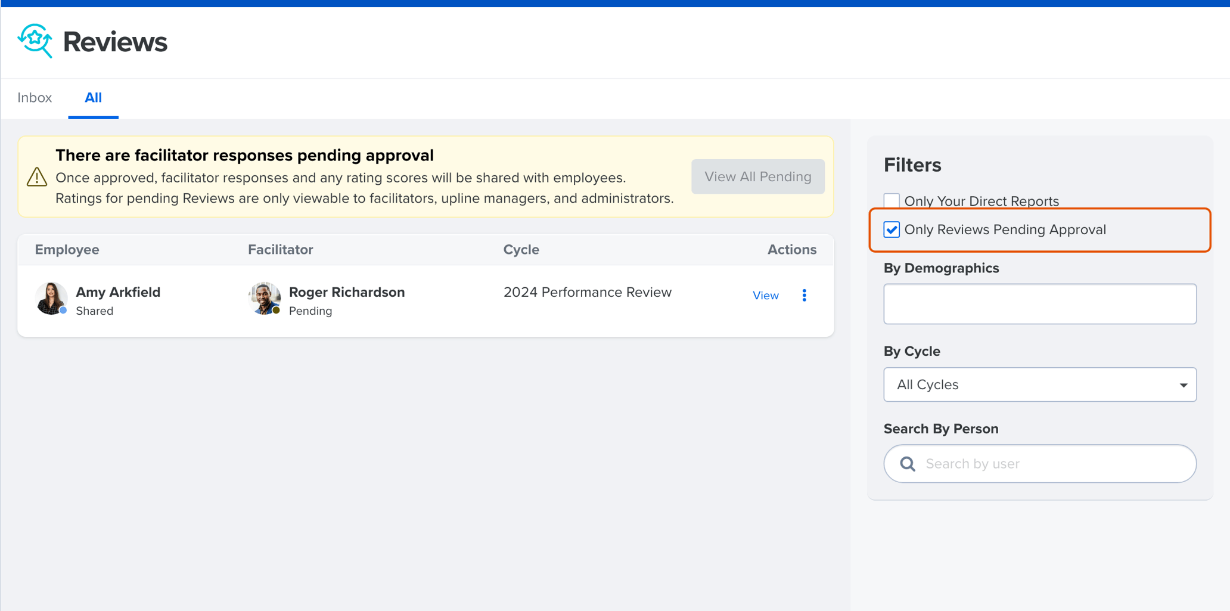
Task: Enable the Only Your Direct Reports checkbox
Action: pyautogui.click(x=892, y=201)
